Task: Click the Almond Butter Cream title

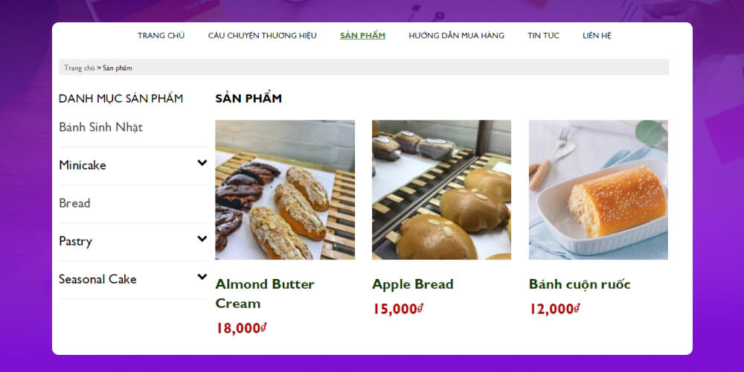Action: click(x=265, y=294)
